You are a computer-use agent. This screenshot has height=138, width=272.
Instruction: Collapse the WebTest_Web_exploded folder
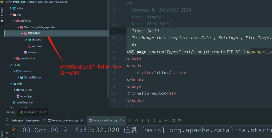18,27
